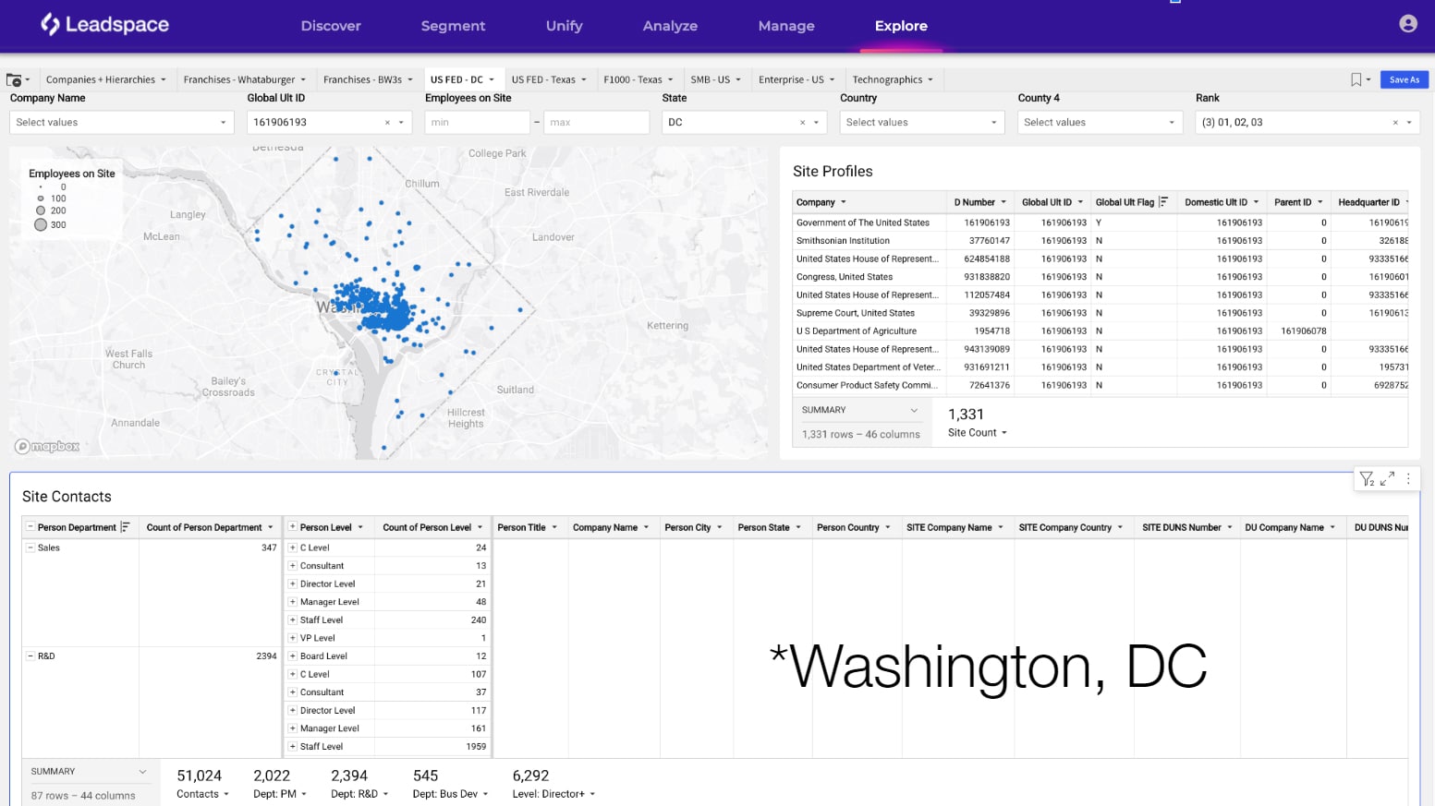Viewport: 1435px width, 806px height.
Task: Select U S Department of Agriculture row
Action: (x=1100, y=331)
